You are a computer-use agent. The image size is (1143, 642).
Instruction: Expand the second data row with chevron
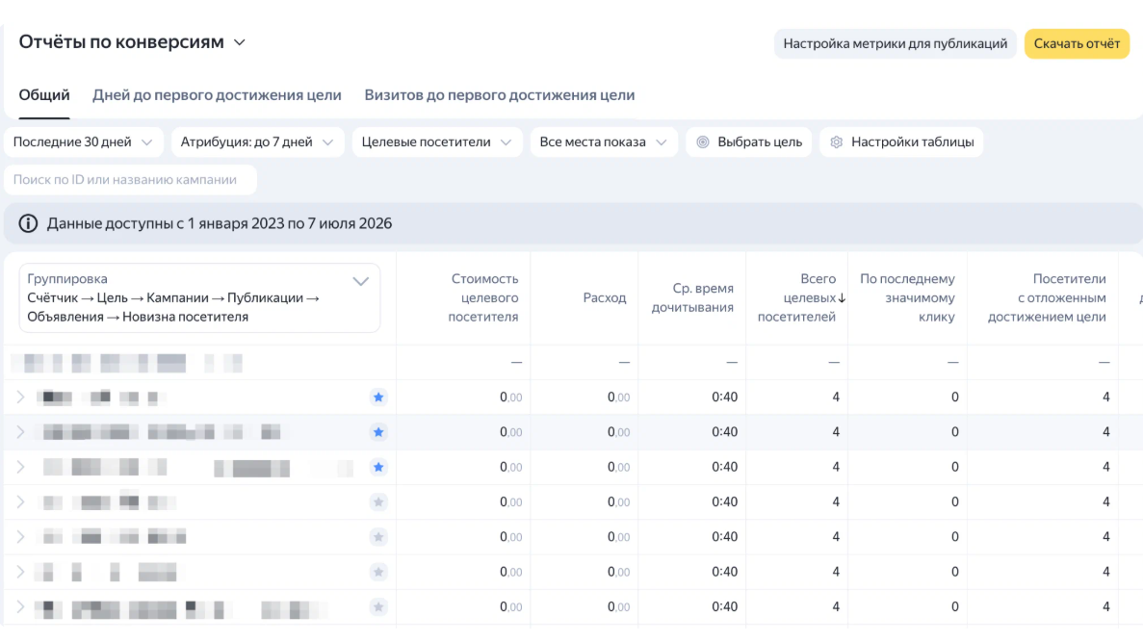pyautogui.click(x=20, y=432)
